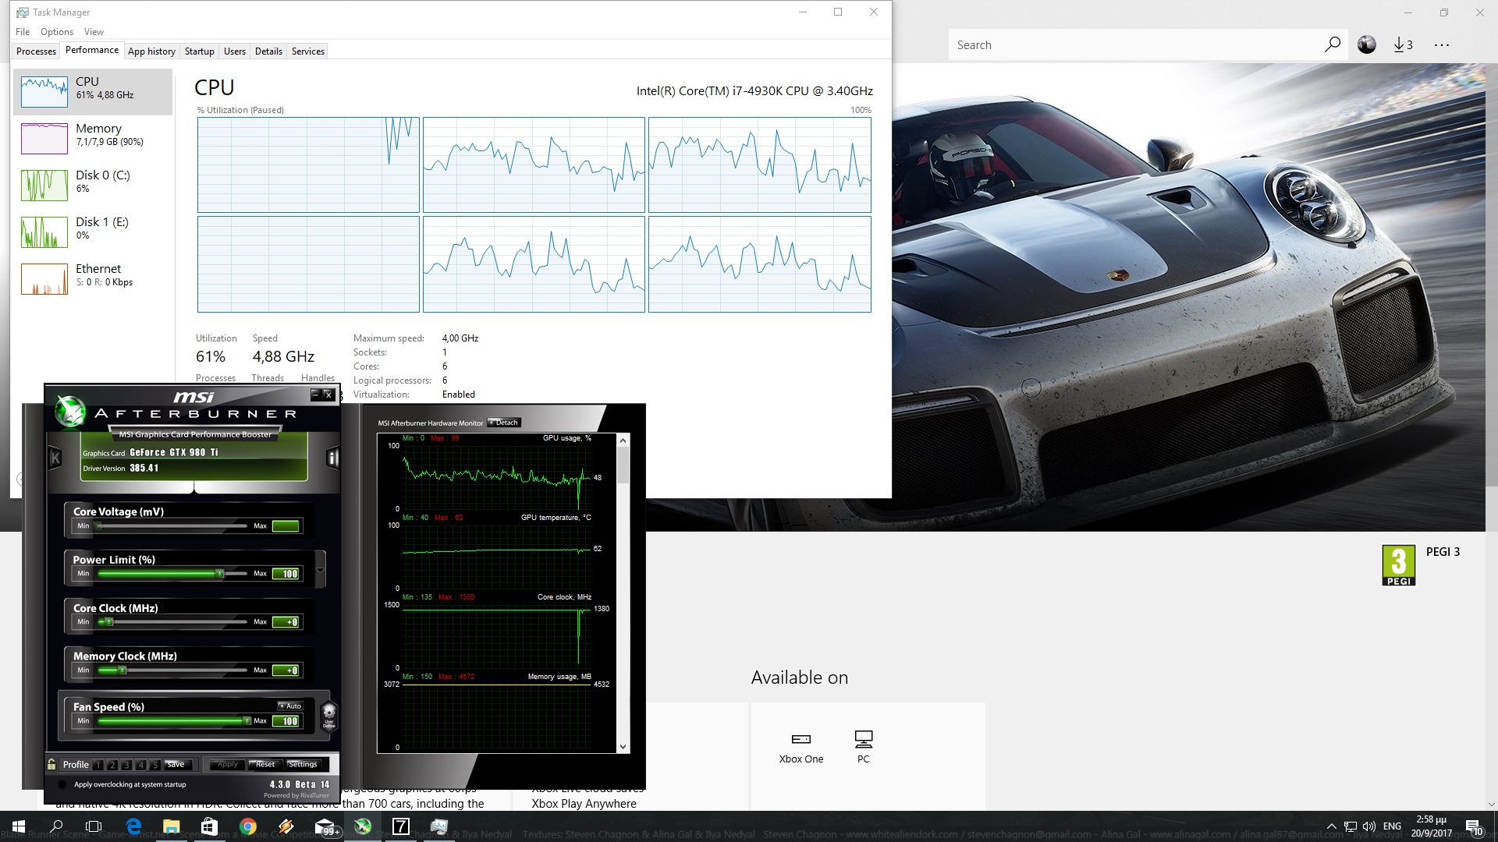Click the Afterburner Settings button
1498x842 pixels.
coord(303,764)
